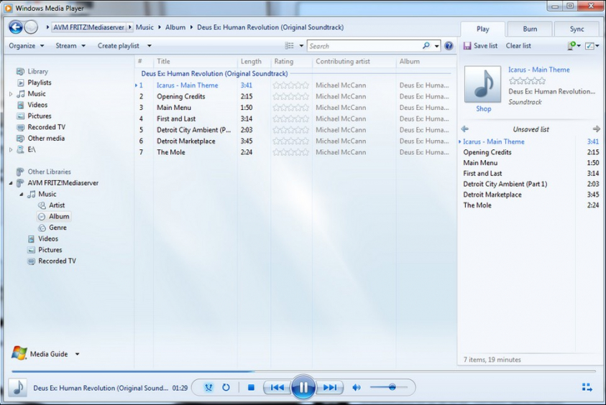Expand the Stream dropdown menu
Screen dimensions: 606x405
[70, 46]
